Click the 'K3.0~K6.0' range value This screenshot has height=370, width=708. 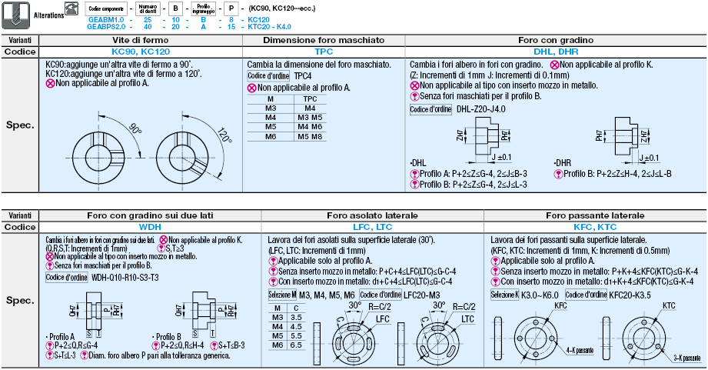[540, 295]
